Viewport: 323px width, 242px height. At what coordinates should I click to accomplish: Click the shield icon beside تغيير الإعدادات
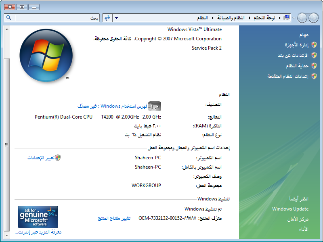tap(58, 158)
